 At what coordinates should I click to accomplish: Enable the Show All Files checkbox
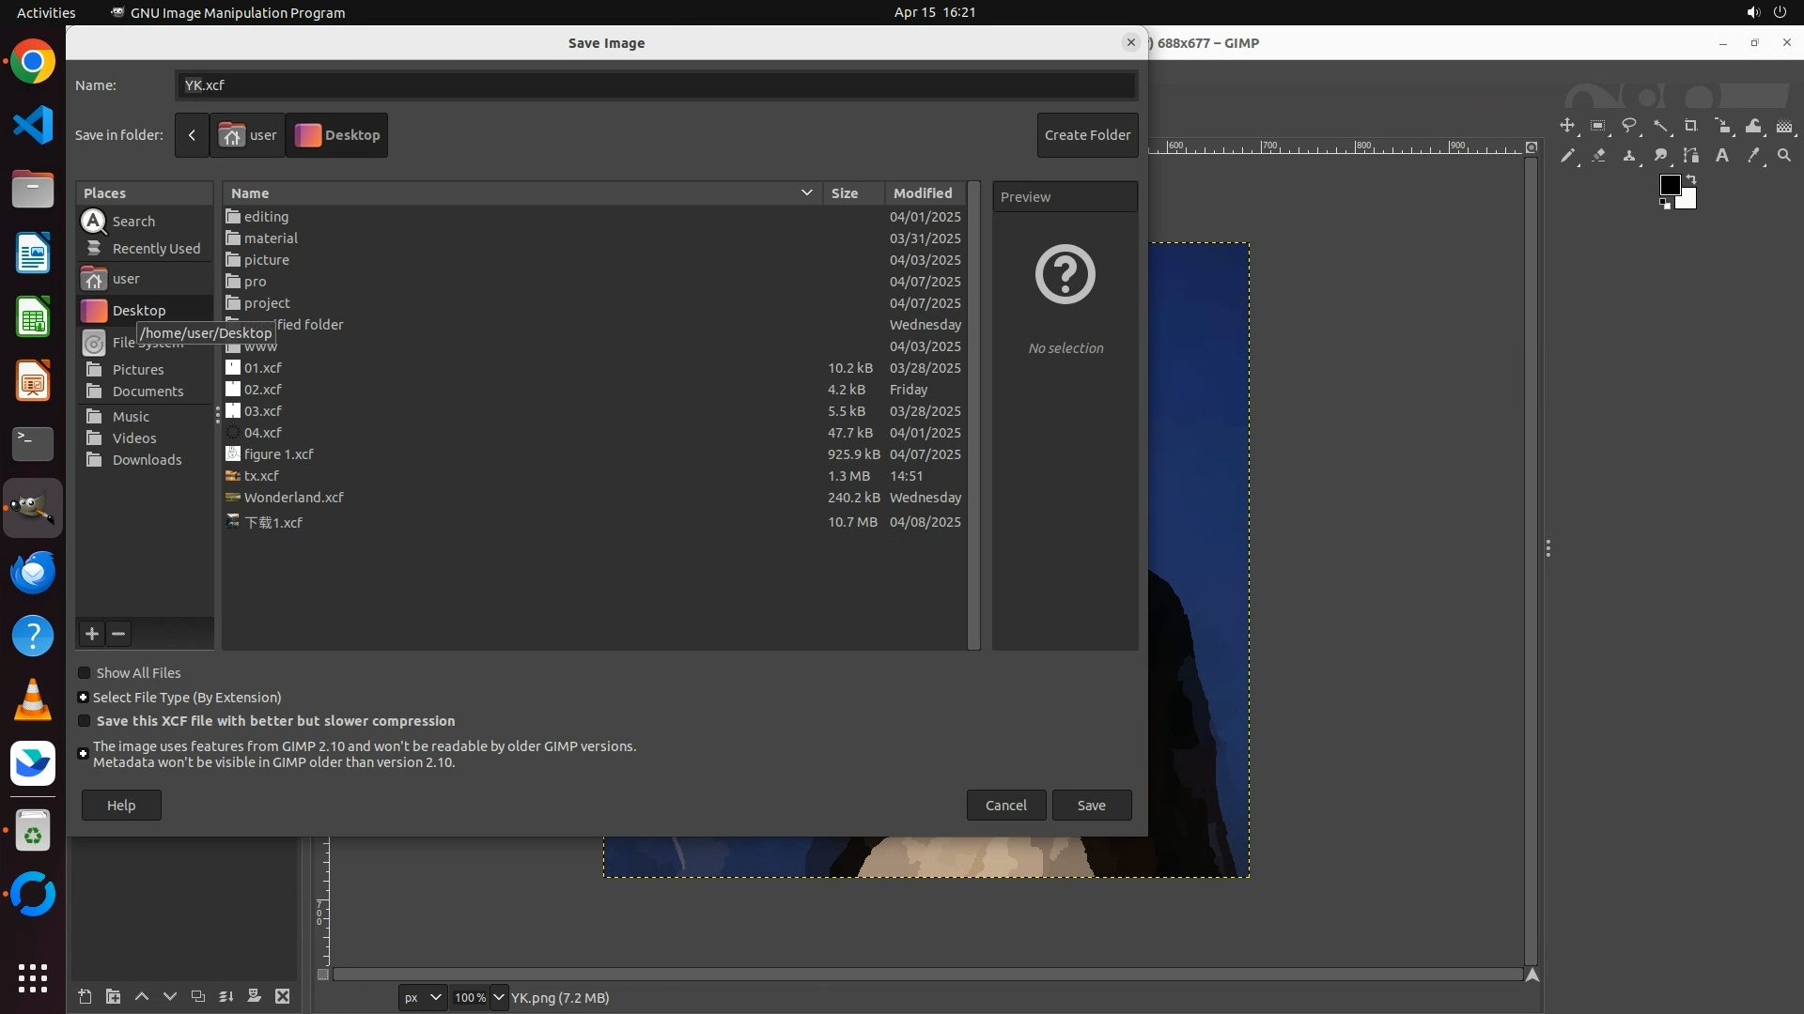(84, 673)
